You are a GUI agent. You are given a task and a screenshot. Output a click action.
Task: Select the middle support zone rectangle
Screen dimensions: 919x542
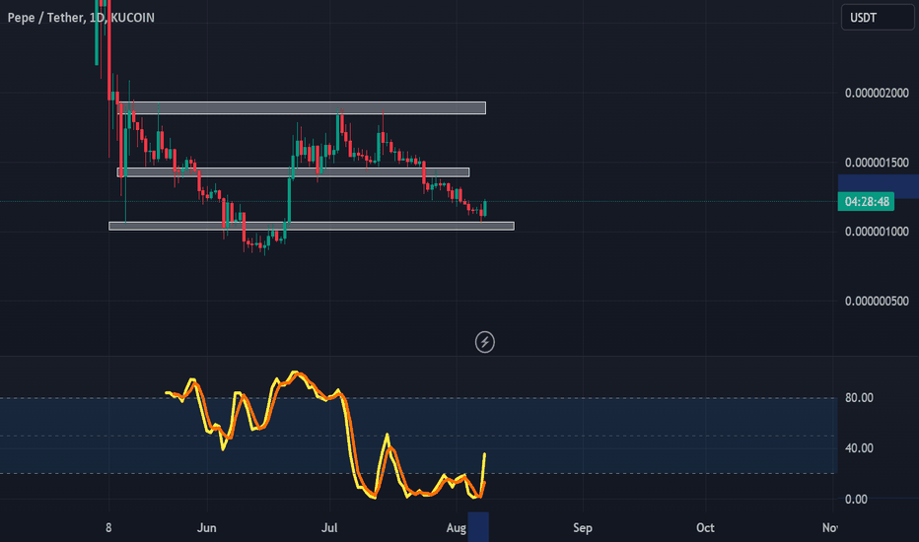(x=293, y=172)
